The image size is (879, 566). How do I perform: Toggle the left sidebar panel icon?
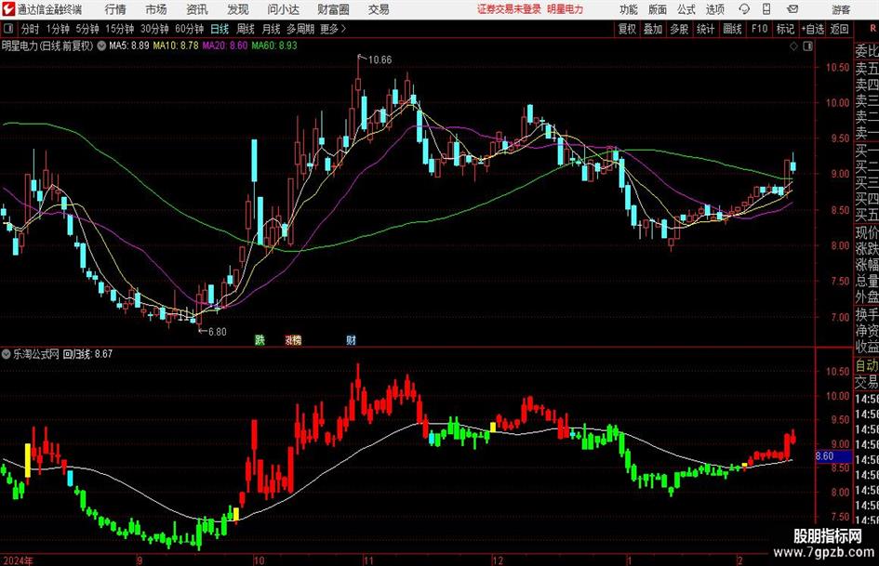[7, 29]
